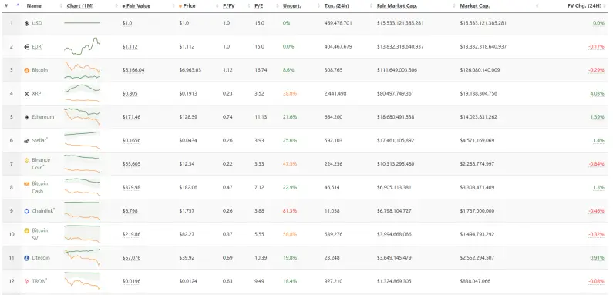The image size is (613, 295).
Task: Open the Ethereum 1M sparkline chart
Action: [x=82, y=117]
